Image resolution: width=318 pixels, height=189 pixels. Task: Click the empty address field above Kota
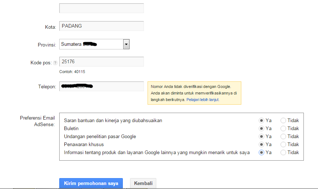point(101,8)
